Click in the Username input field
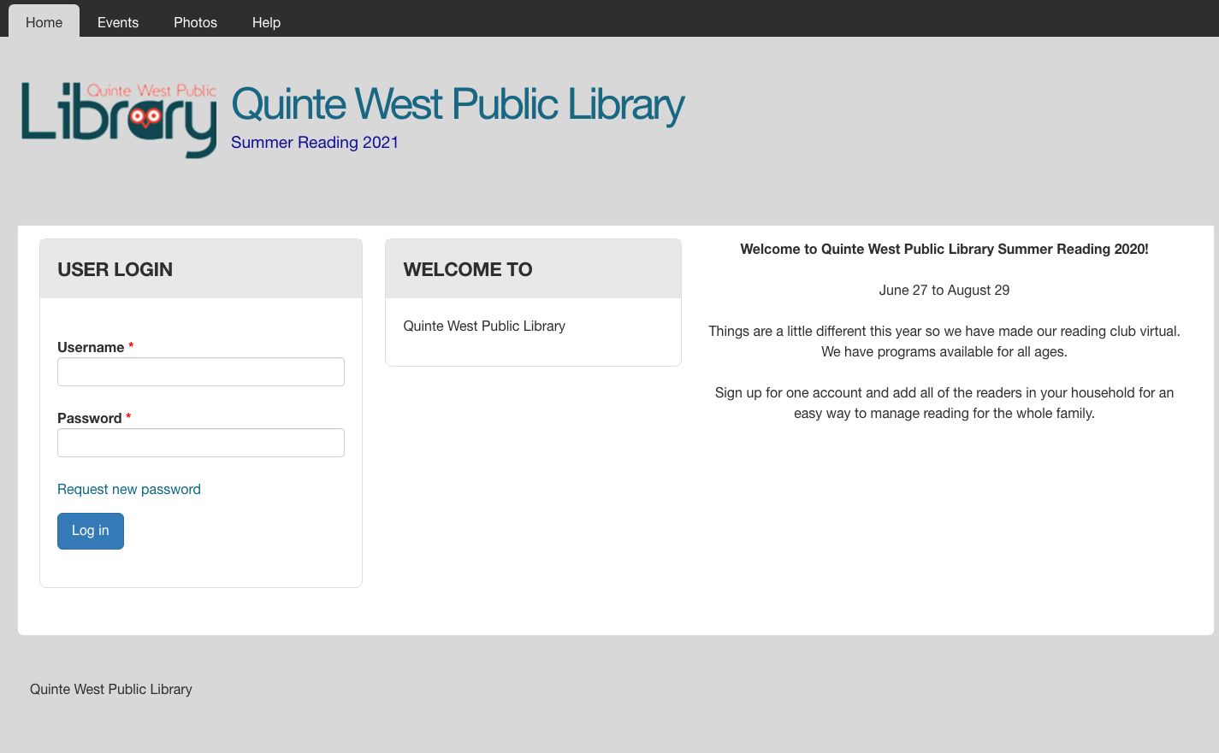Screen dimensions: 1219x753 click(x=201, y=372)
